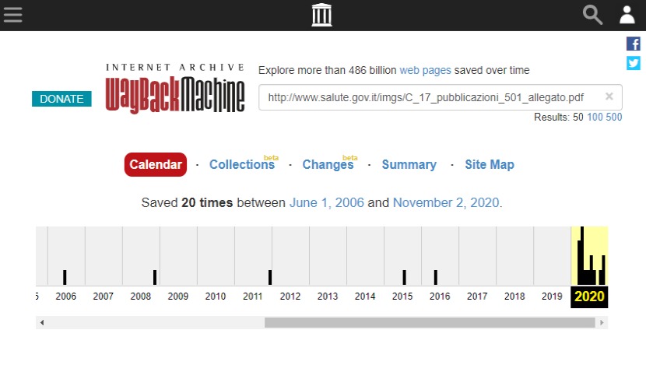Click the DONATE button
Viewport: 646px width, 365px height.
(61, 99)
